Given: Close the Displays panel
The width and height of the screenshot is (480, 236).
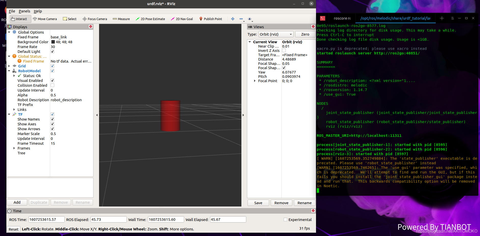Looking at the screenshot, I should 91,27.
